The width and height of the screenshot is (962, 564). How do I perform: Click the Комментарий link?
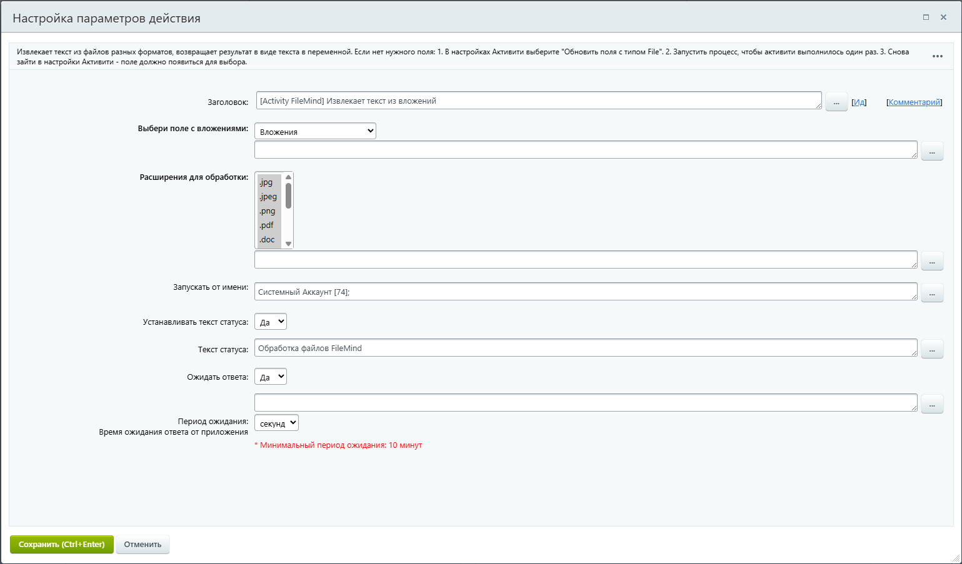click(914, 102)
